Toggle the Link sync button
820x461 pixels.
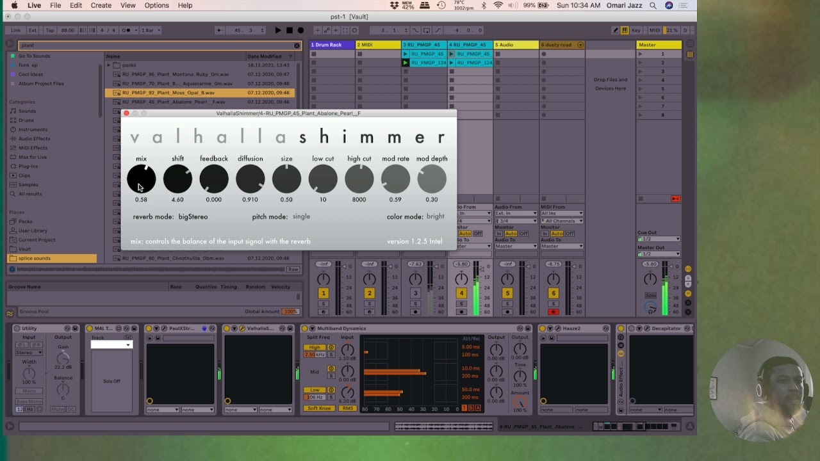15,30
